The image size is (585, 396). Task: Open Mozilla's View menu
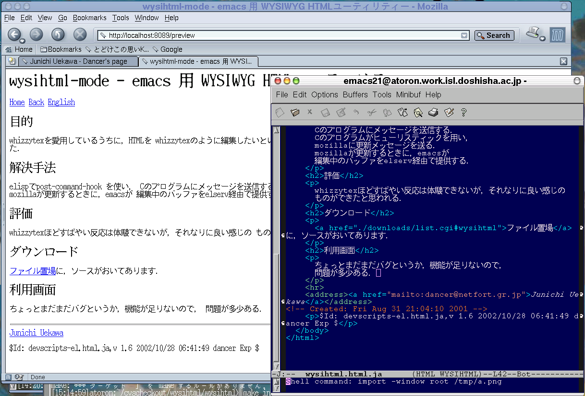[x=45, y=18]
